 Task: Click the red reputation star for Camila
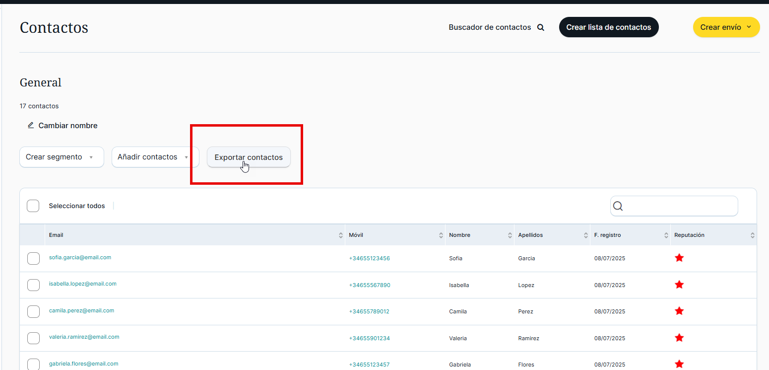coord(679,311)
